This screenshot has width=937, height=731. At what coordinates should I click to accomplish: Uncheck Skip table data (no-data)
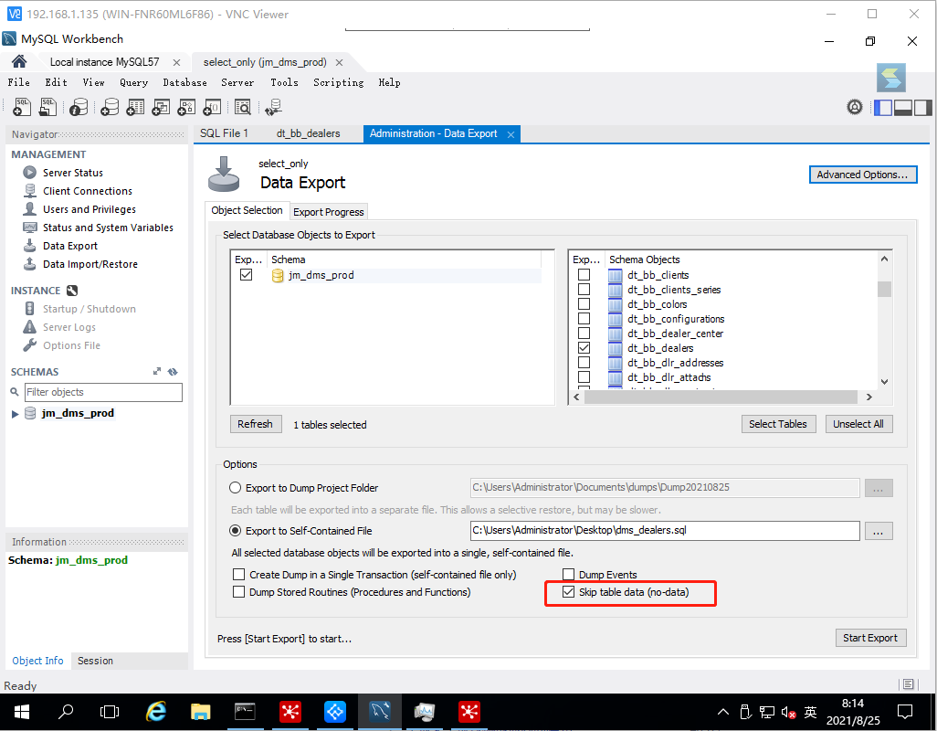point(568,592)
